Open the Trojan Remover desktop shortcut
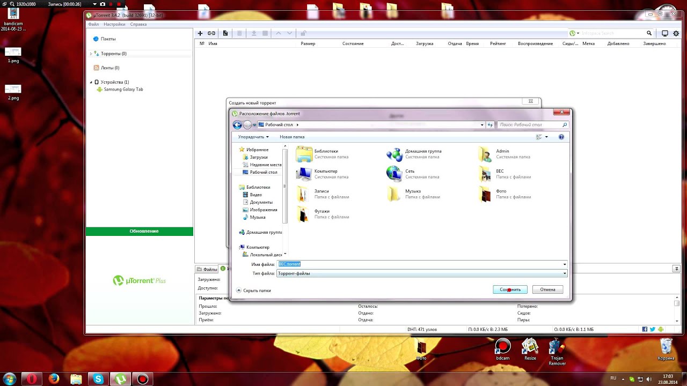Viewport: 687px width, 386px height. point(557,352)
